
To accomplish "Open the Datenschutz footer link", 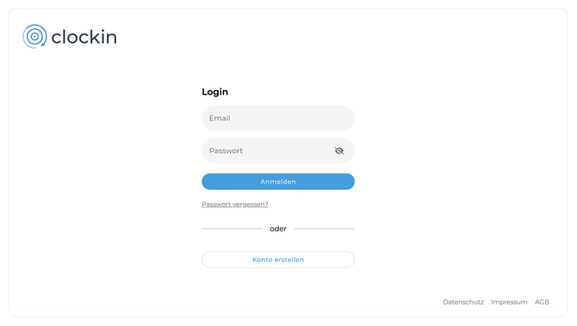I will click(463, 302).
